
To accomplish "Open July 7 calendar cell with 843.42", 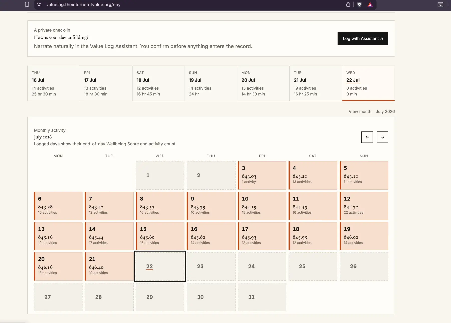I will pyautogui.click(x=109, y=206).
